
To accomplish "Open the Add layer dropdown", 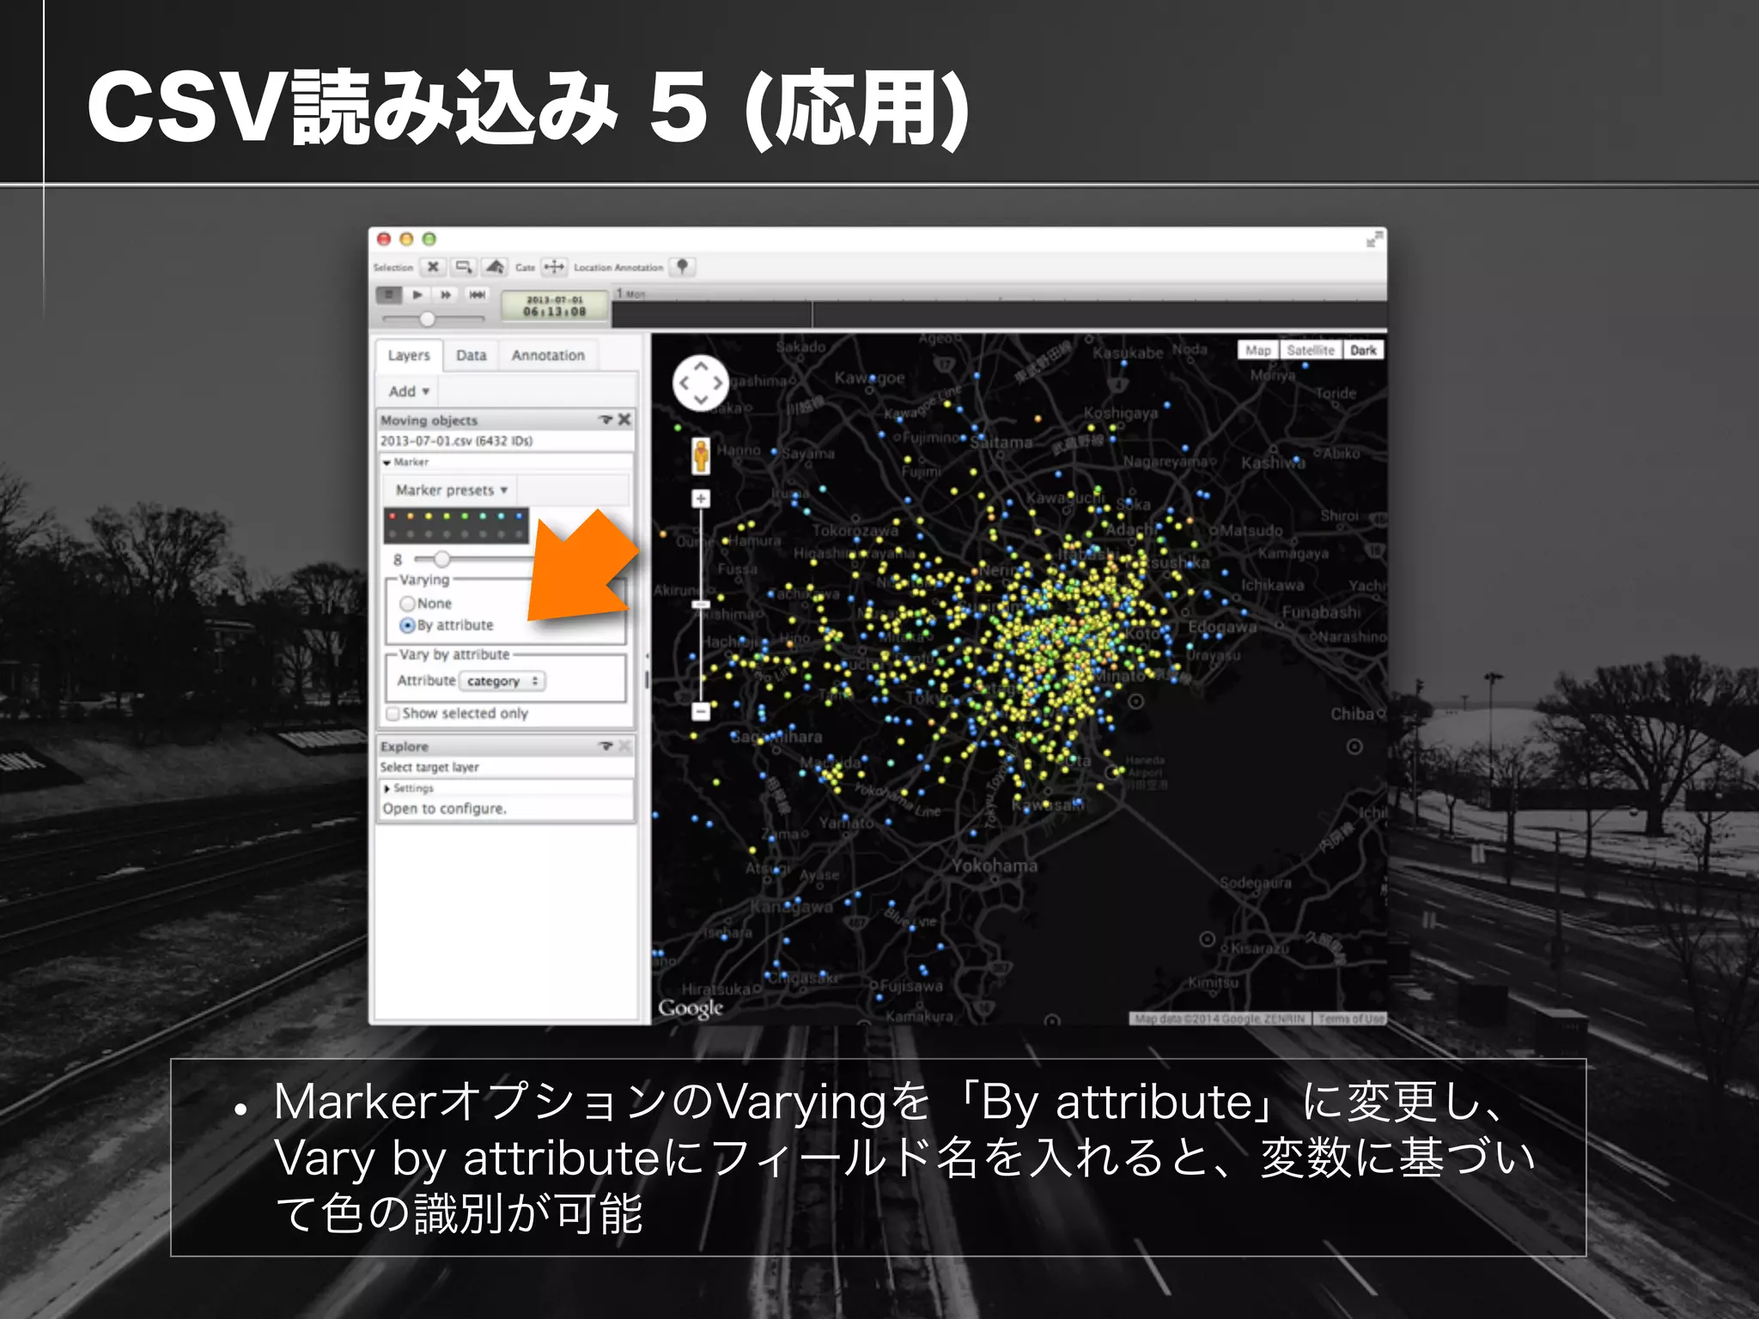I will point(409,392).
